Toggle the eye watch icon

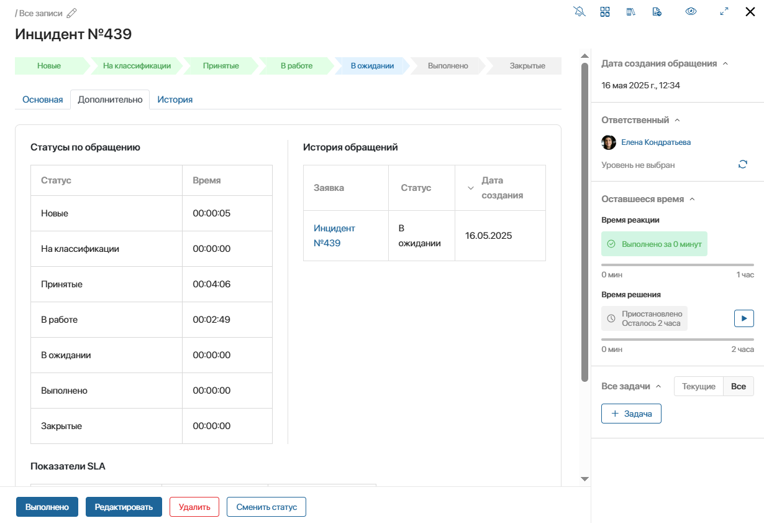coord(691,12)
